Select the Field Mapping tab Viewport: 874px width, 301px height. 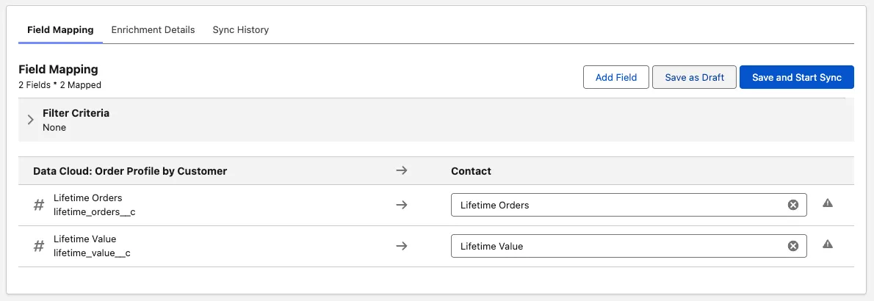click(60, 30)
